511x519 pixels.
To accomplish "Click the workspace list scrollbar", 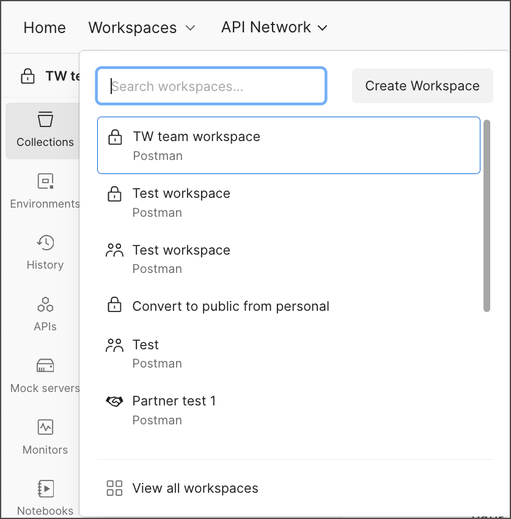I will 487,216.
